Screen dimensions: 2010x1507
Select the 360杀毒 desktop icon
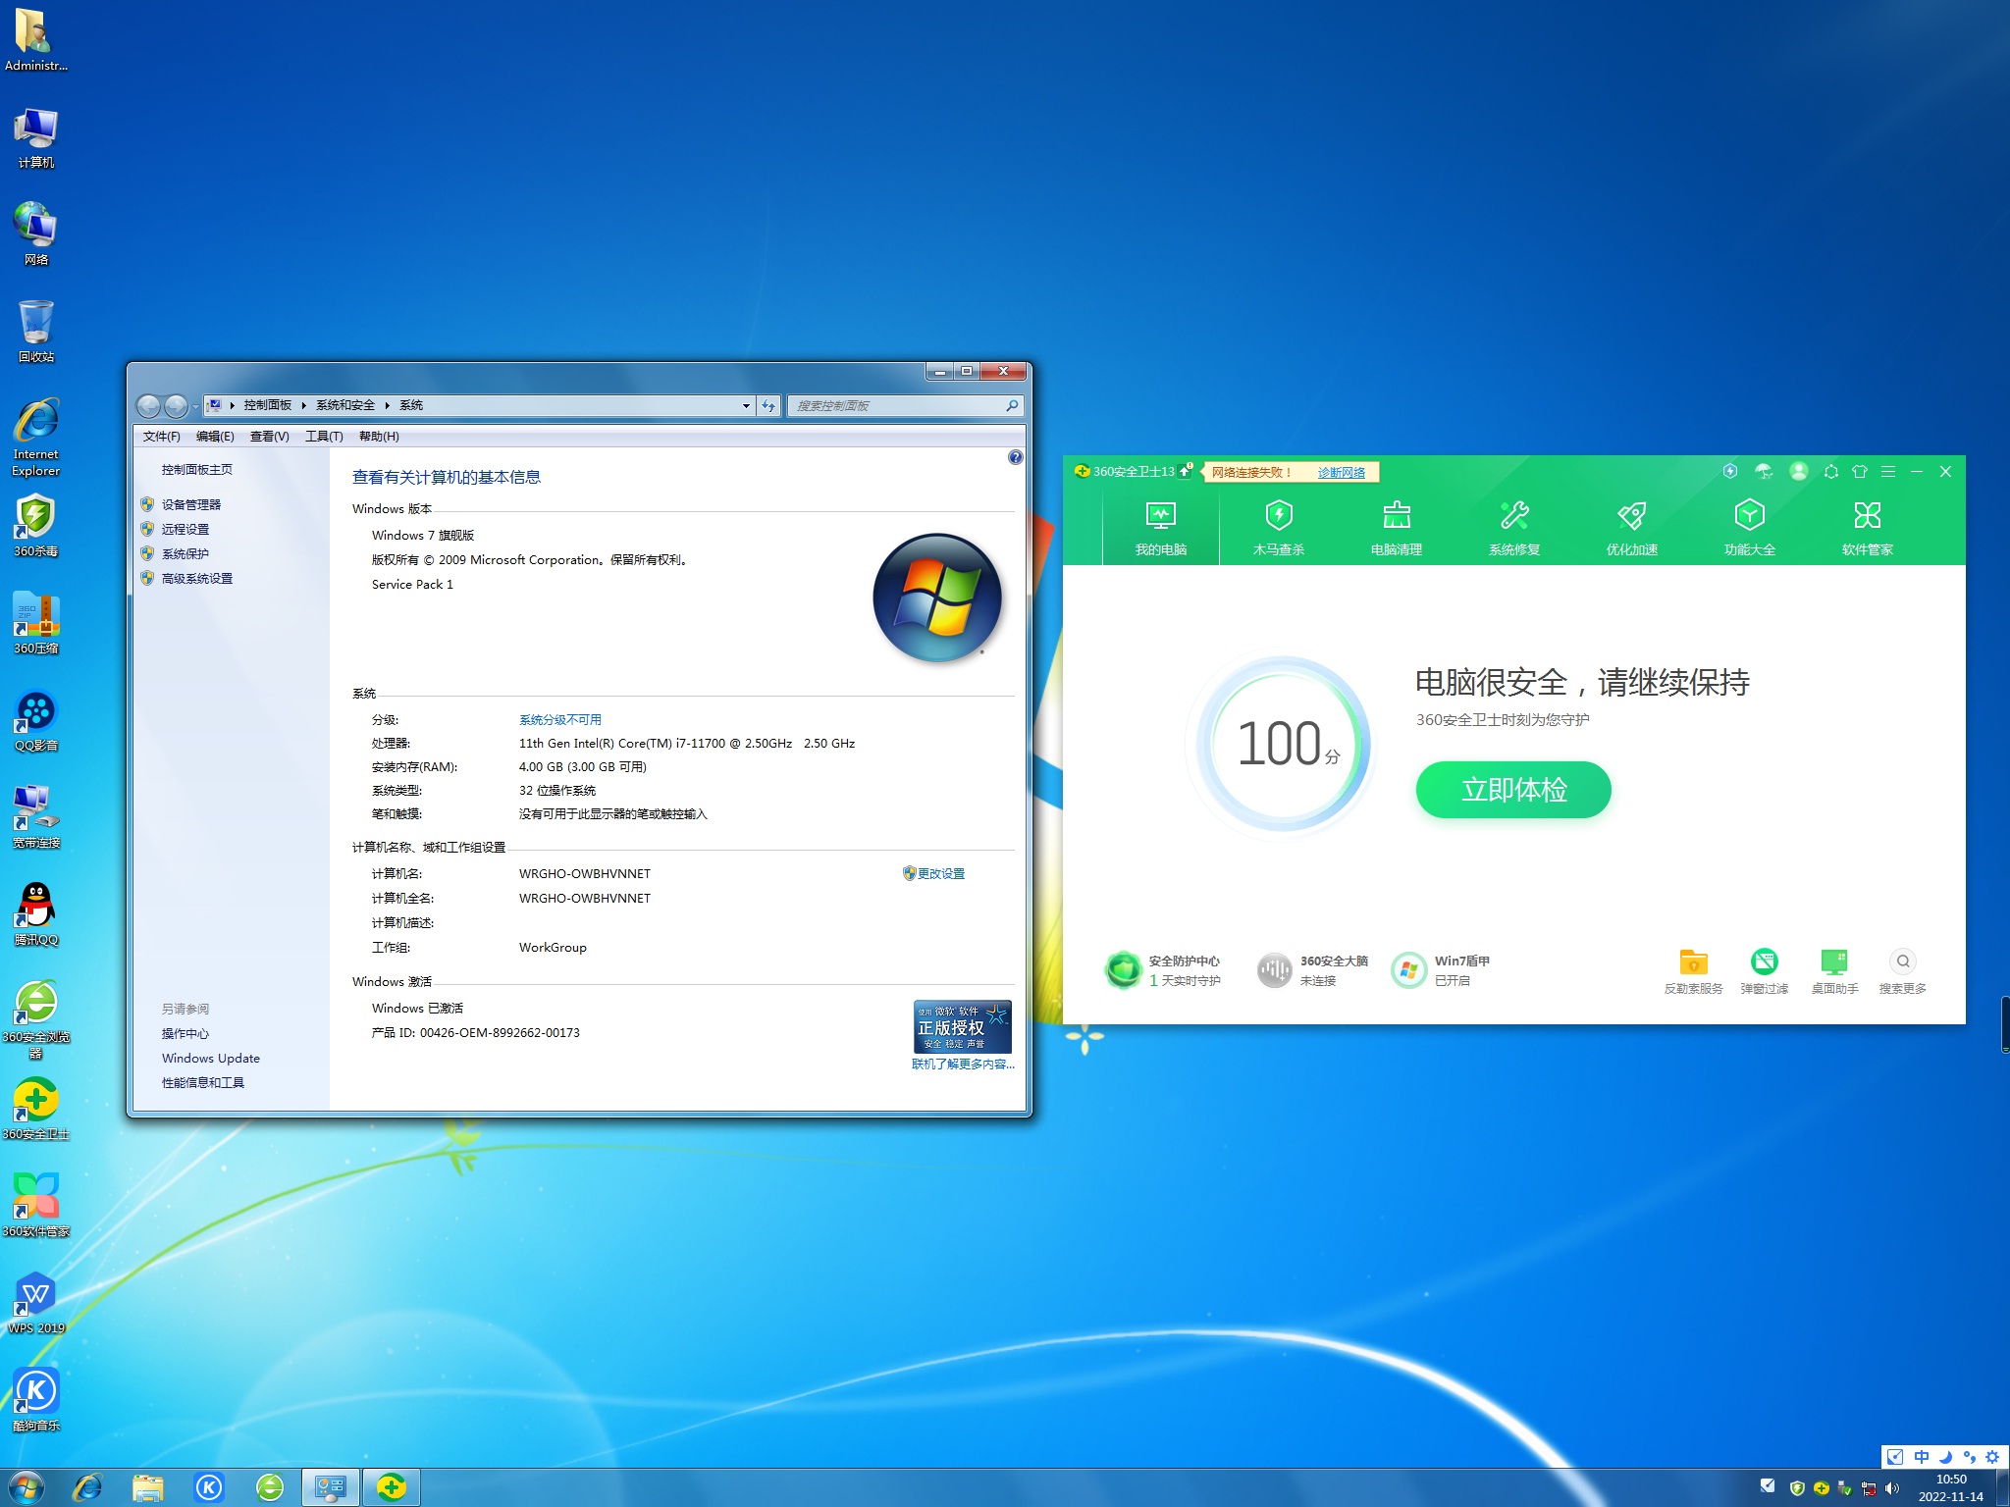(x=36, y=525)
